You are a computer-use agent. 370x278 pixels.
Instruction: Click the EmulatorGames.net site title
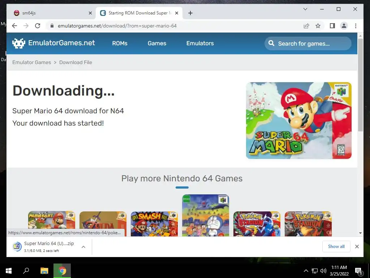pos(61,43)
